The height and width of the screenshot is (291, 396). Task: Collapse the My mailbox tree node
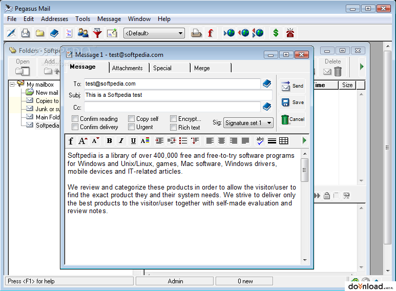(12, 85)
